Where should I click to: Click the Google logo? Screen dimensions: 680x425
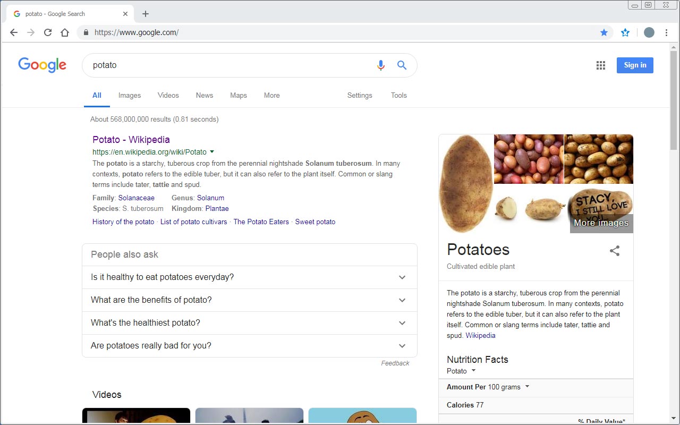[42, 65]
